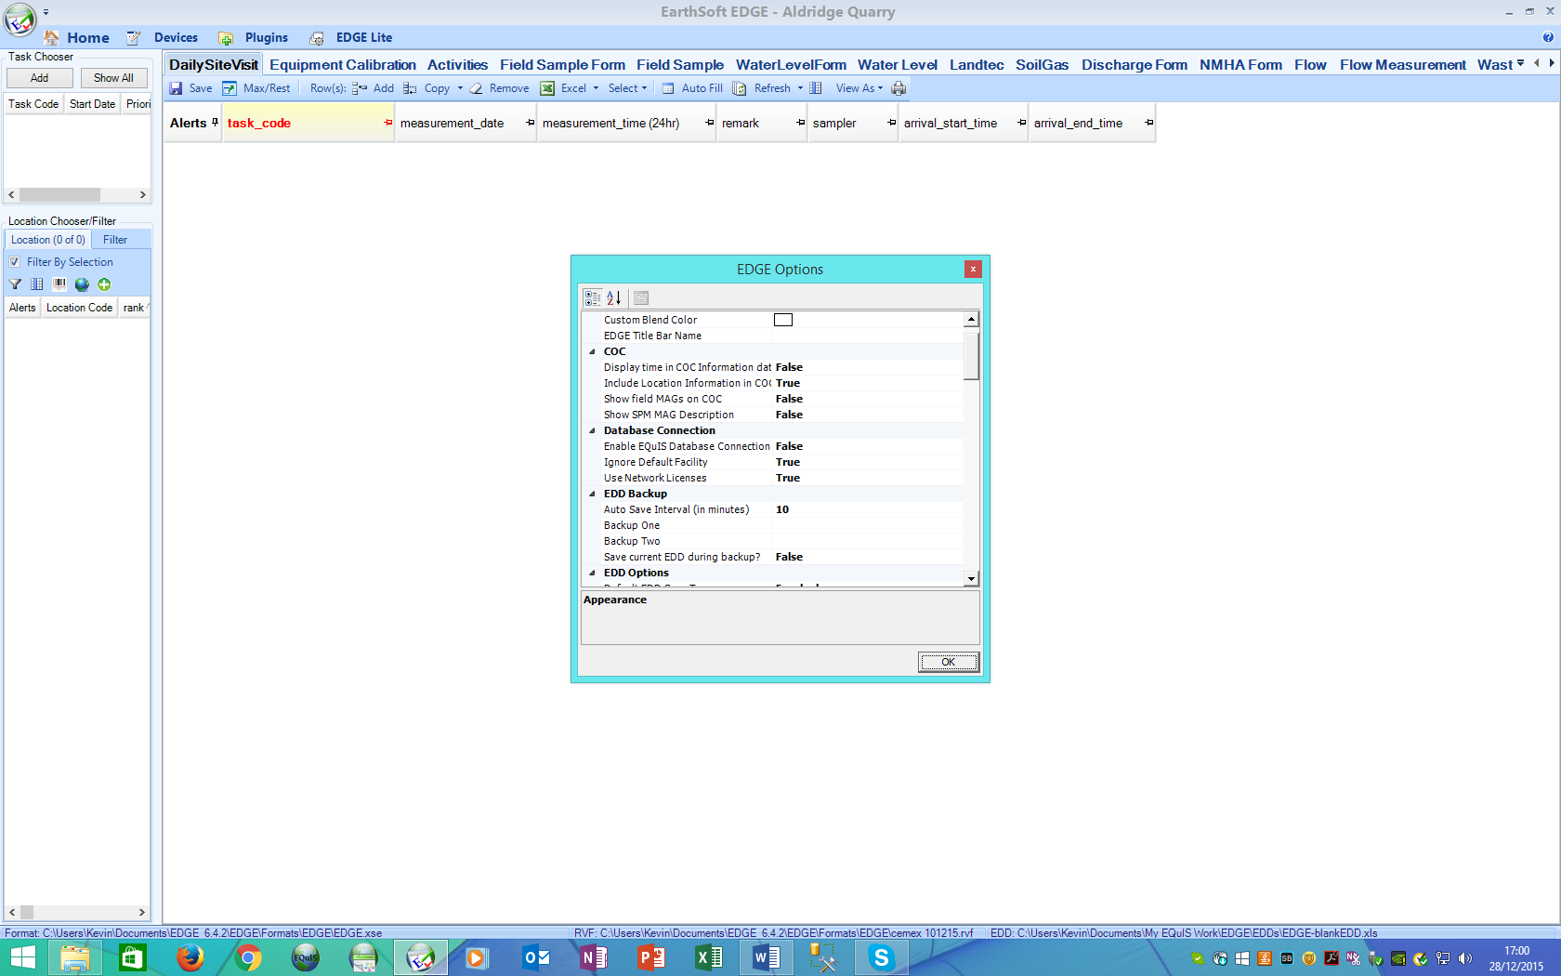Image resolution: width=1561 pixels, height=976 pixels.
Task: Click the Auto Save Interval value 10
Action: tap(782, 509)
